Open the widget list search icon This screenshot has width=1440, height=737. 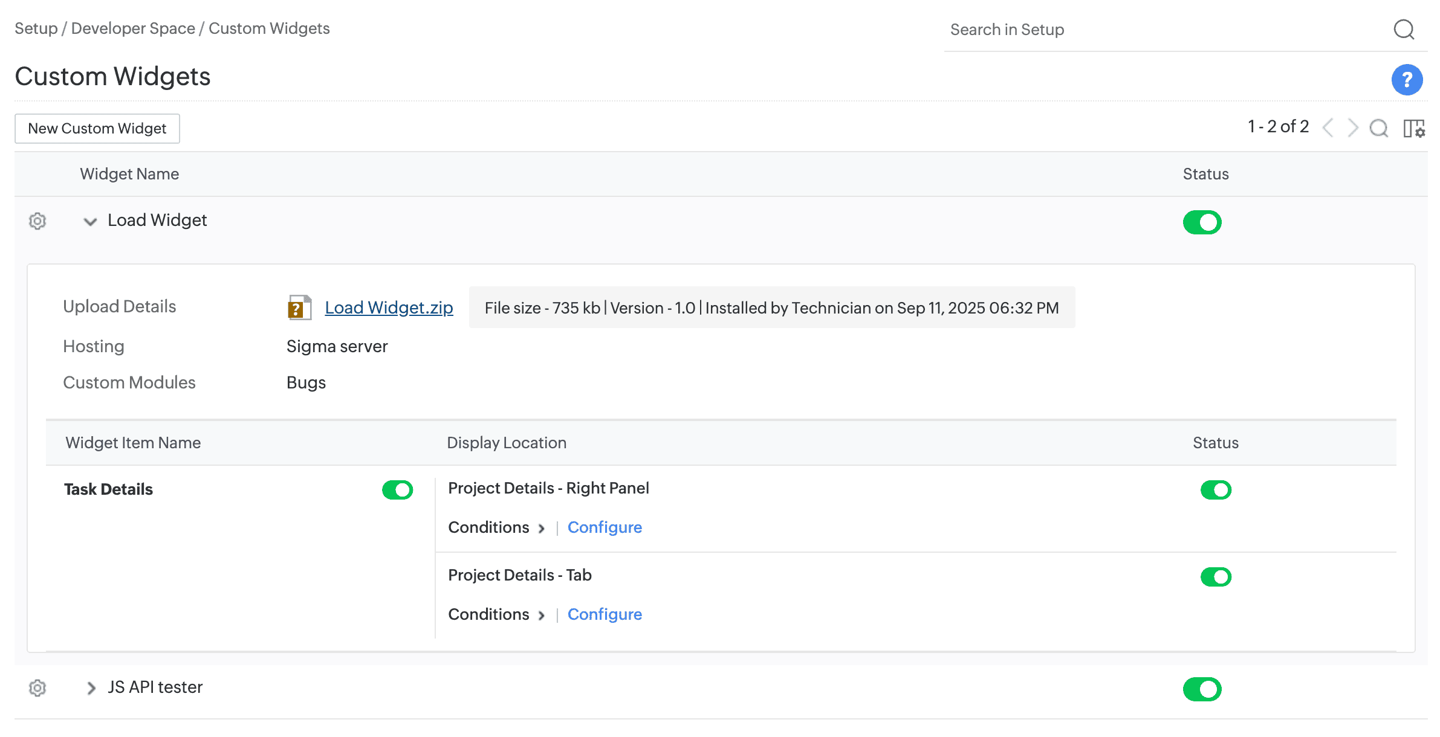[x=1378, y=128]
